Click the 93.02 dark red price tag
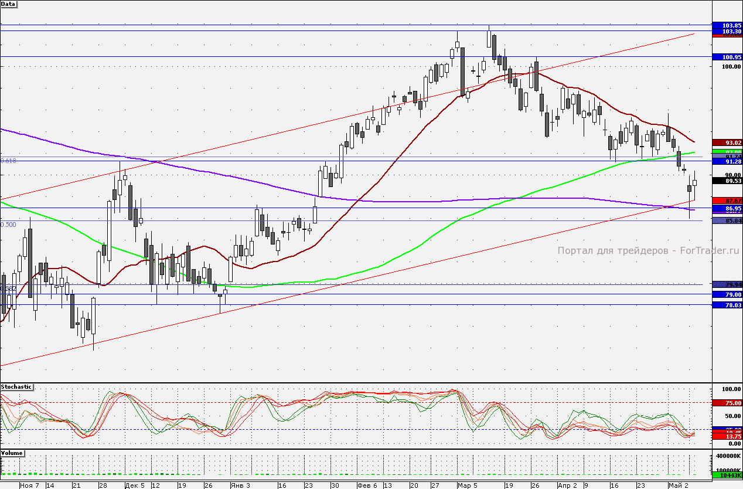This screenshot has width=743, height=489. tap(727, 142)
